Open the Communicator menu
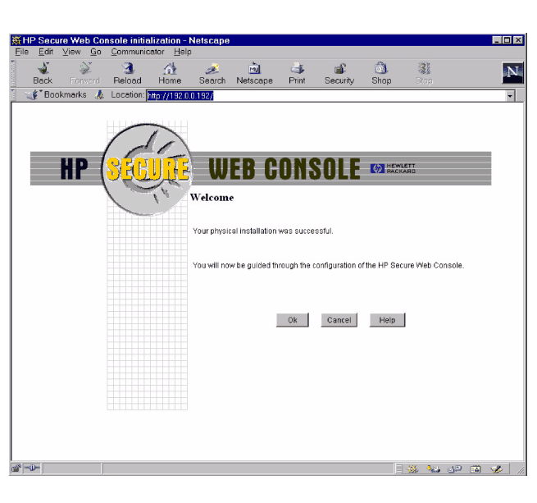Screen dimensions: 537x503 (138, 52)
